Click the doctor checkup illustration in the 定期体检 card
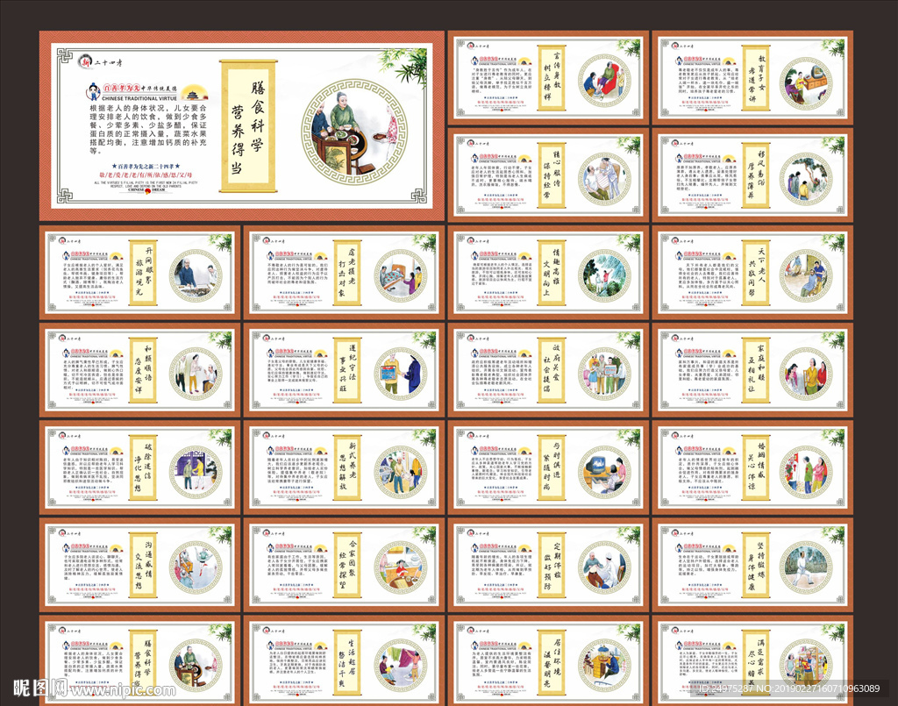Viewport: 898px width, 706px height. pyautogui.click(x=603, y=568)
